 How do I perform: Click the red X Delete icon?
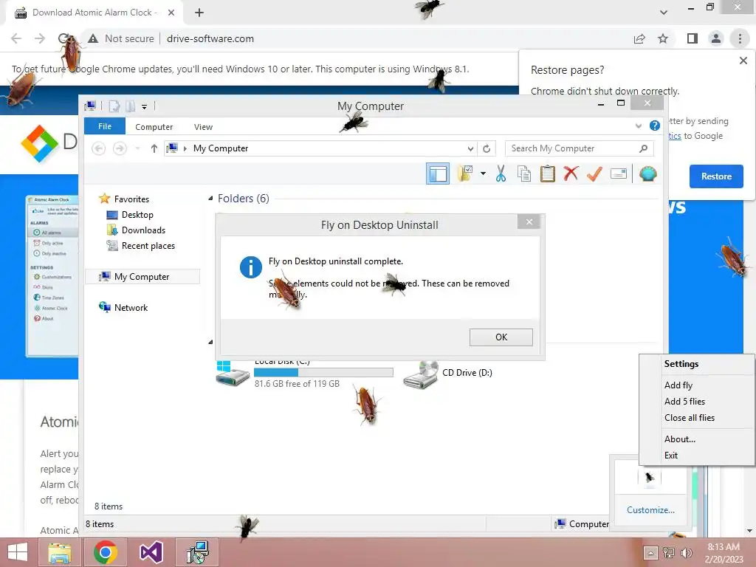point(571,173)
